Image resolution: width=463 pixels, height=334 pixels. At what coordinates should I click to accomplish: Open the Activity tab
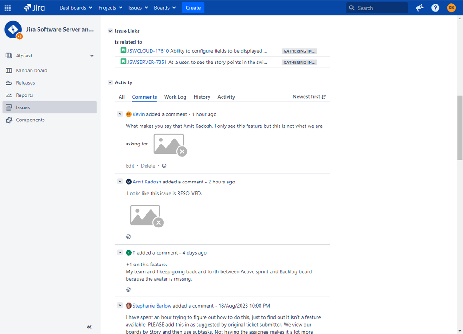click(x=226, y=97)
